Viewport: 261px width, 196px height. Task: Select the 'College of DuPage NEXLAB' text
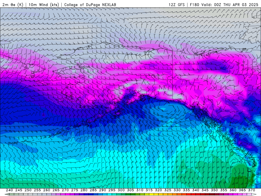[90, 5]
